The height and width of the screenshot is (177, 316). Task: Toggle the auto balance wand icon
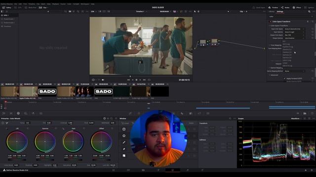tap(7, 123)
